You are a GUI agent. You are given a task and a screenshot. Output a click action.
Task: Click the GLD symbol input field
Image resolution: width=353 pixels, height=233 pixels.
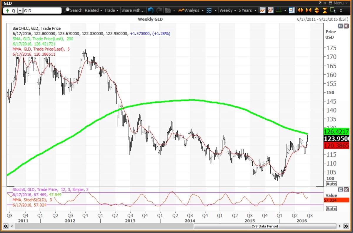click(x=42, y=11)
